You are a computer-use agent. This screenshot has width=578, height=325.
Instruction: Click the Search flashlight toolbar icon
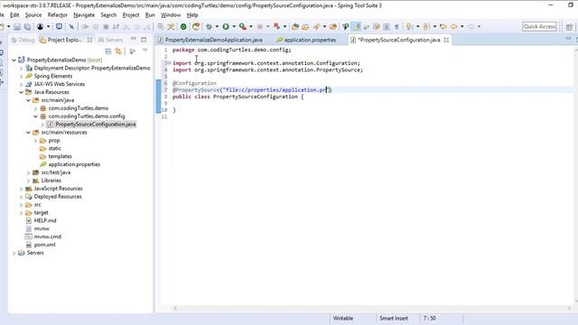(x=316, y=26)
